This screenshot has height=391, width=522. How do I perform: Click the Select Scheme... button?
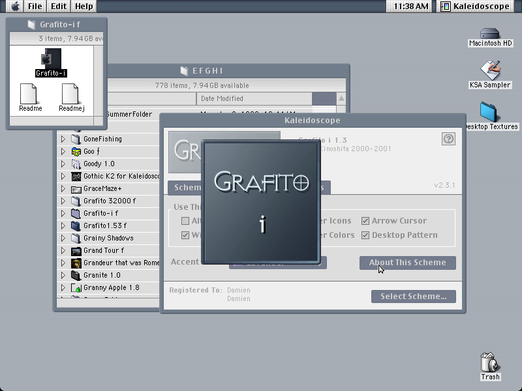[x=414, y=297]
